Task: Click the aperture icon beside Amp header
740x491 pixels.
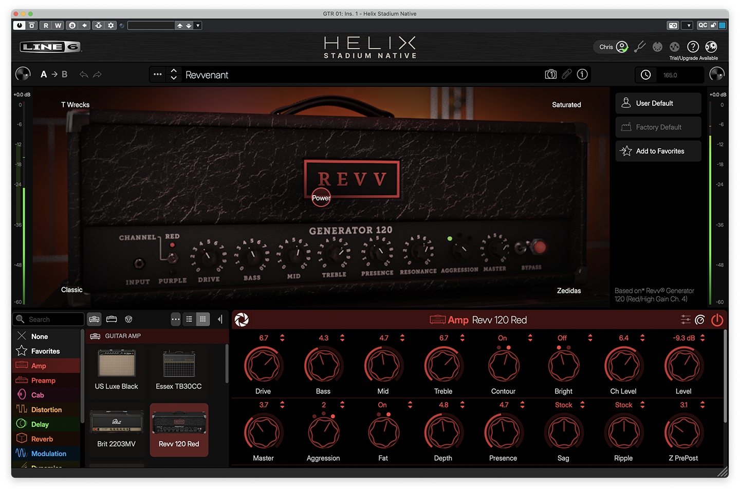Action: point(242,320)
